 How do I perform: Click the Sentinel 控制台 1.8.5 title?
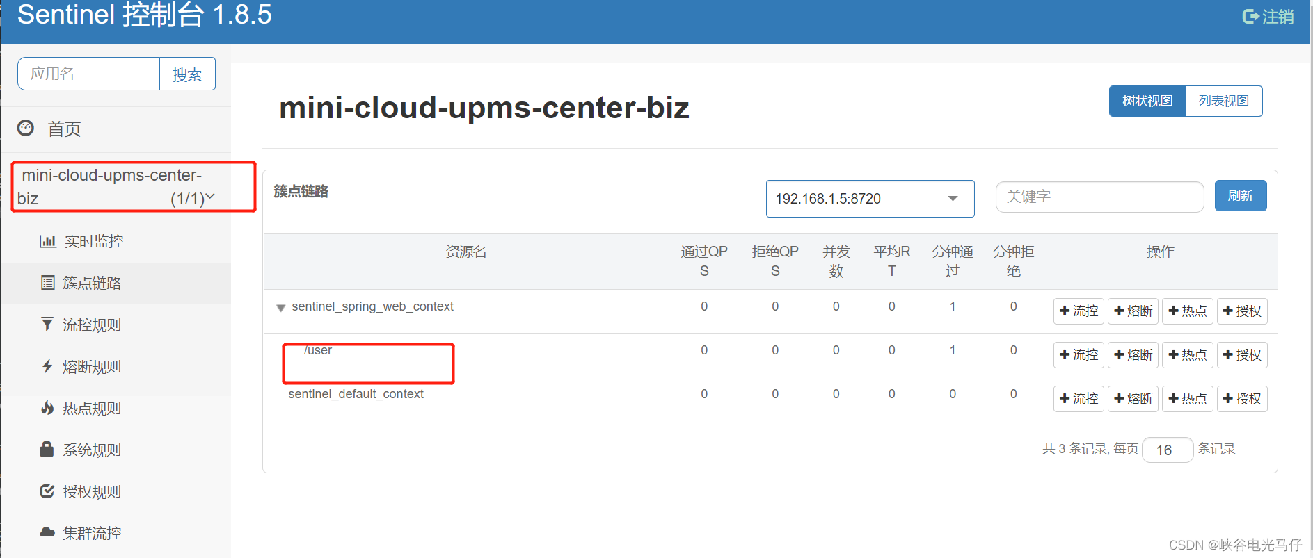coord(145,15)
